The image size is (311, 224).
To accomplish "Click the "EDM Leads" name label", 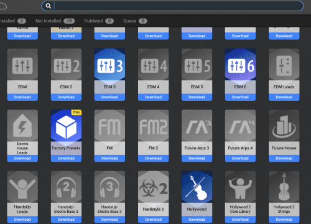I will (284, 87).
